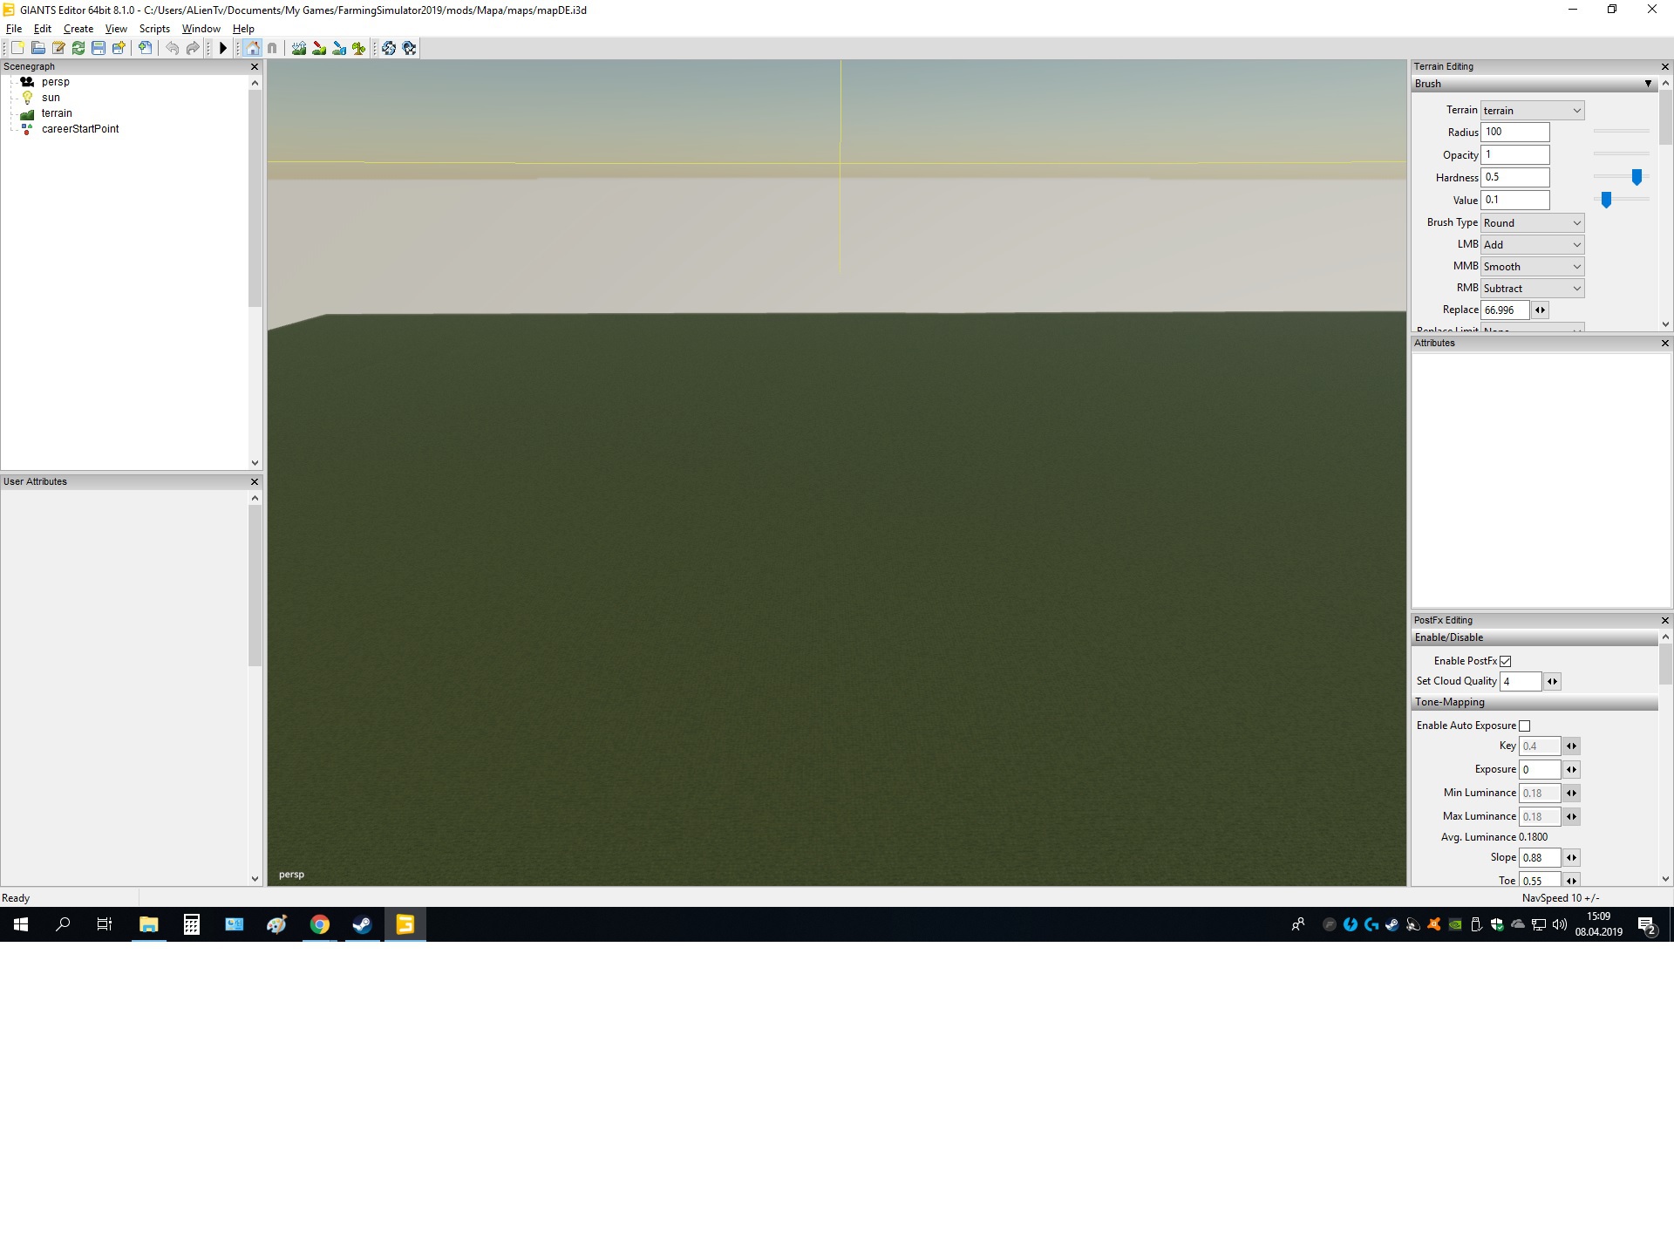The image size is (1674, 1240).
Task: Open the Create menu
Action: click(78, 29)
